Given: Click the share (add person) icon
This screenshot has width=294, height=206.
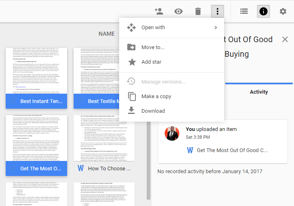Looking at the screenshot, I should [x=159, y=11].
